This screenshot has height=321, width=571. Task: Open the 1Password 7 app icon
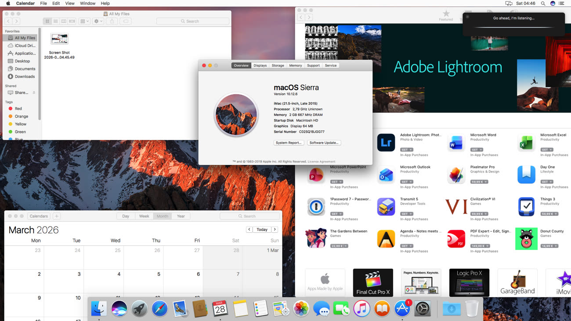click(316, 207)
